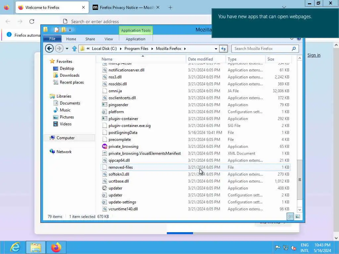The image size is (339, 254).
Task: Open the File ribbon tab
Action: pyautogui.click(x=52, y=39)
